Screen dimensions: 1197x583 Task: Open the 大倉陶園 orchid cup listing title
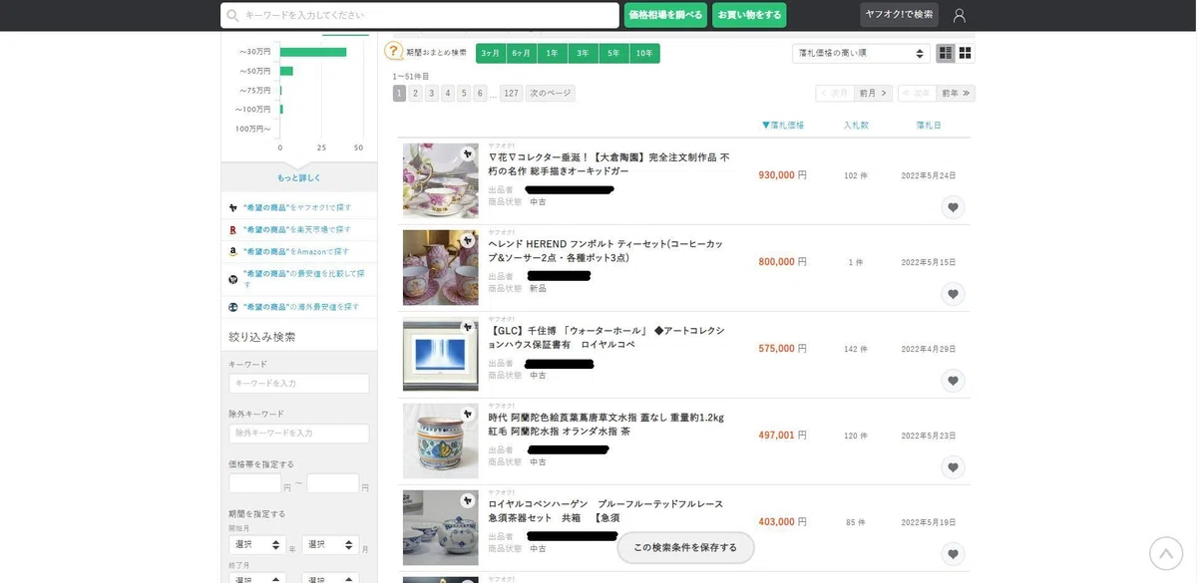click(x=608, y=164)
